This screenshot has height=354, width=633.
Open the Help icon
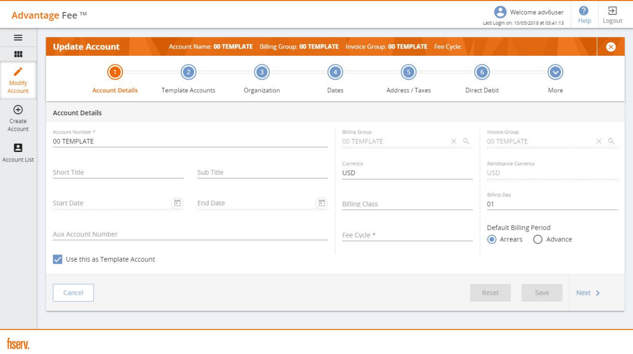click(x=584, y=11)
